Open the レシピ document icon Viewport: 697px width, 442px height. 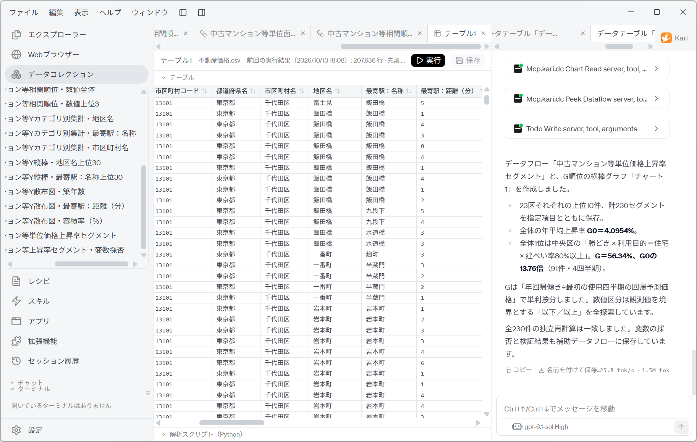pyautogui.click(x=16, y=281)
